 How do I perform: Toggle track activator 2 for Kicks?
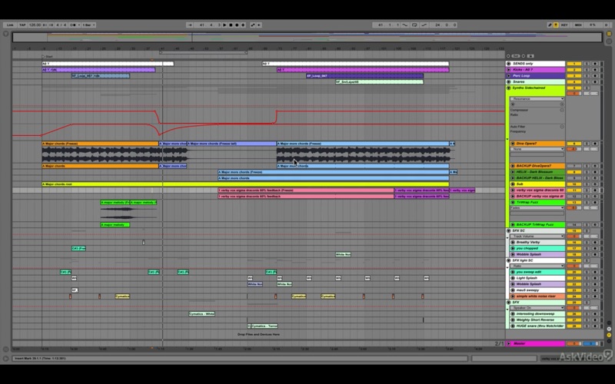tap(574, 70)
